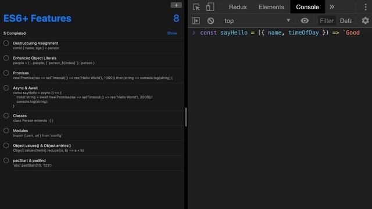Grab the panel divider scrollbar handle
Image resolution: width=372 pixels, height=209 pixels.
pyautogui.click(x=186, y=117)
